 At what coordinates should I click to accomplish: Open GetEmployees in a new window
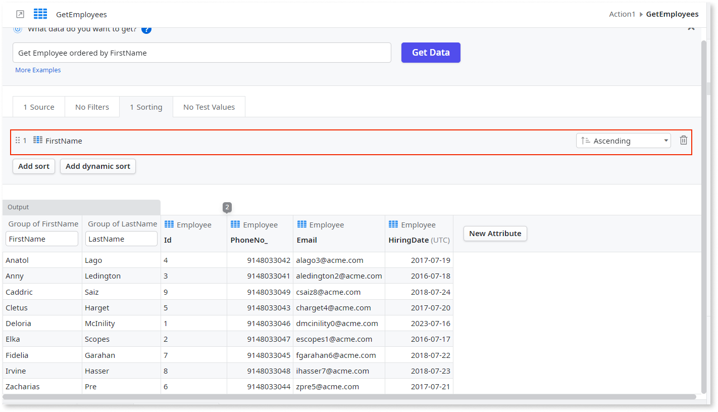(19, 14)
